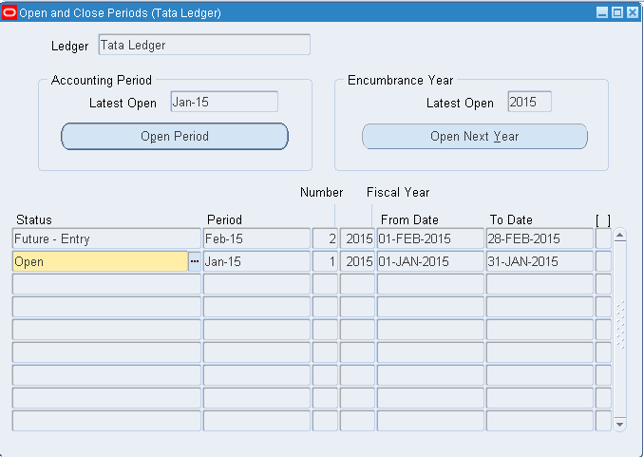Select the Feb-15 period cell
Screen dimensions: 644x457
(x=256, y=238)
